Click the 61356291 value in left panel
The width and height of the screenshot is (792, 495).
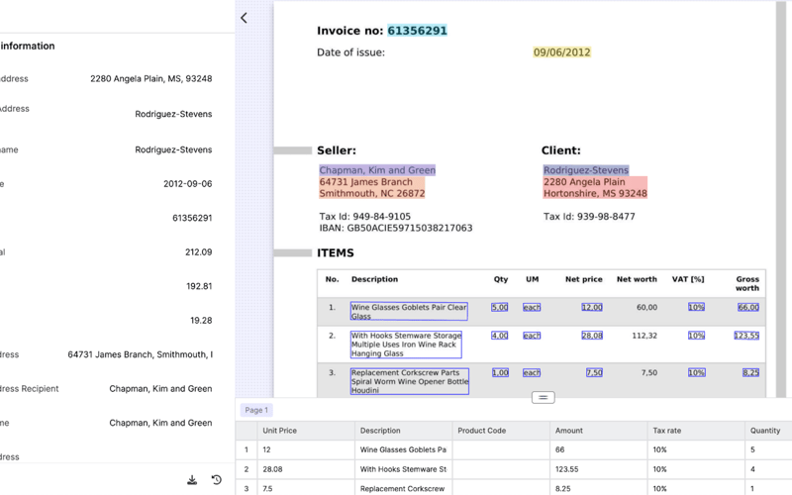click(192, 218)
